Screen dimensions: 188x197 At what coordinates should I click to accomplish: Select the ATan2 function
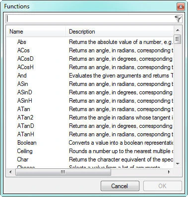pyautogui.click(x=25, y=118)
